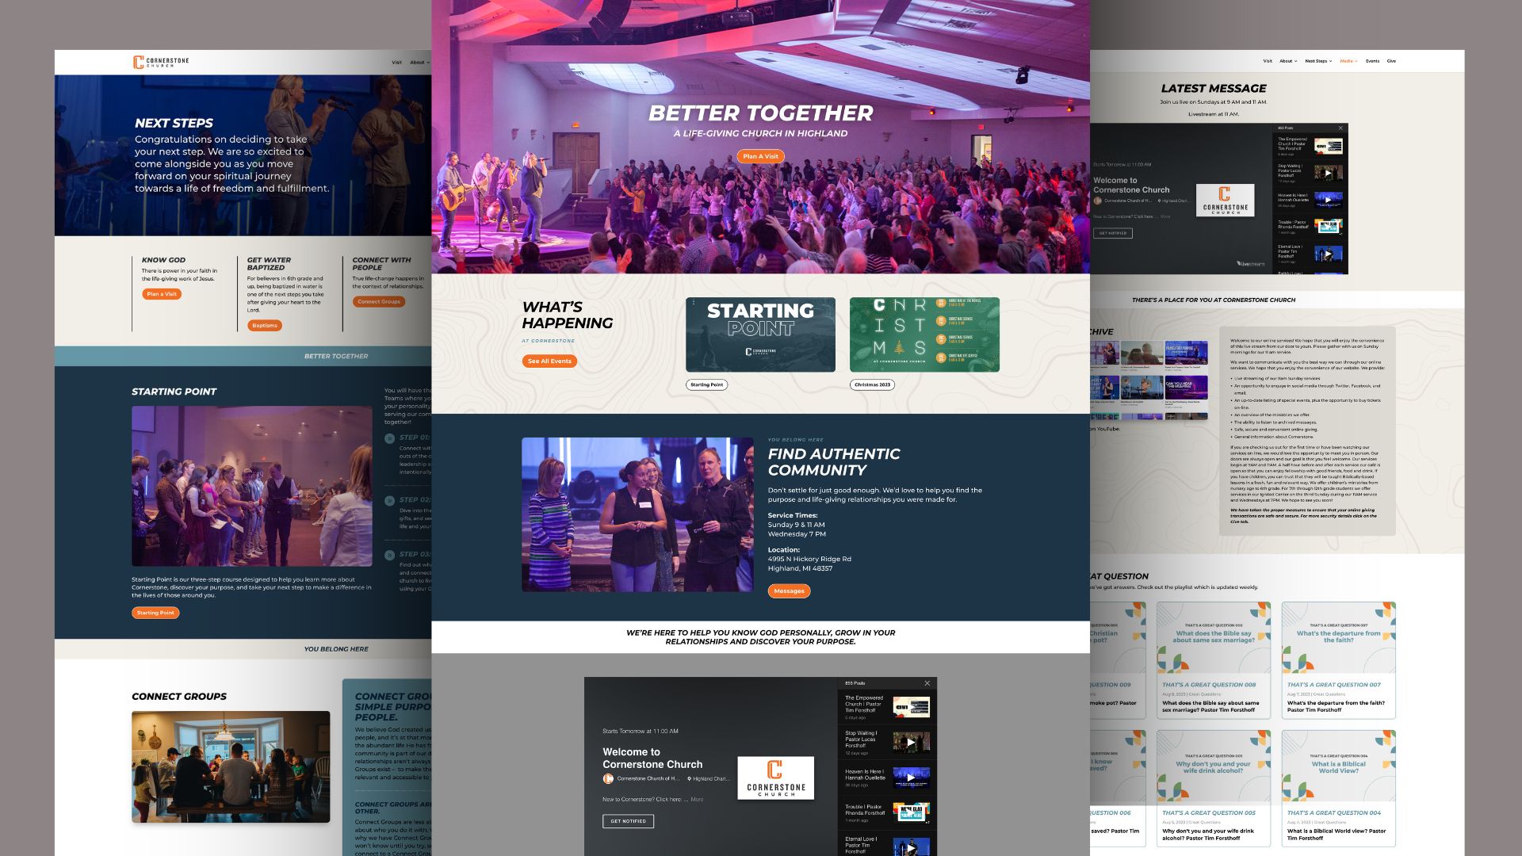Click the Cornerstone channel avatar in the welcome post
The width and height of the screenshot is (1522, 856).
pos(608,778)
